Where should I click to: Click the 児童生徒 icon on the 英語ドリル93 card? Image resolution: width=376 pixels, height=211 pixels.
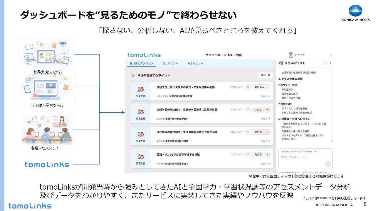click(x=141, y=156)
